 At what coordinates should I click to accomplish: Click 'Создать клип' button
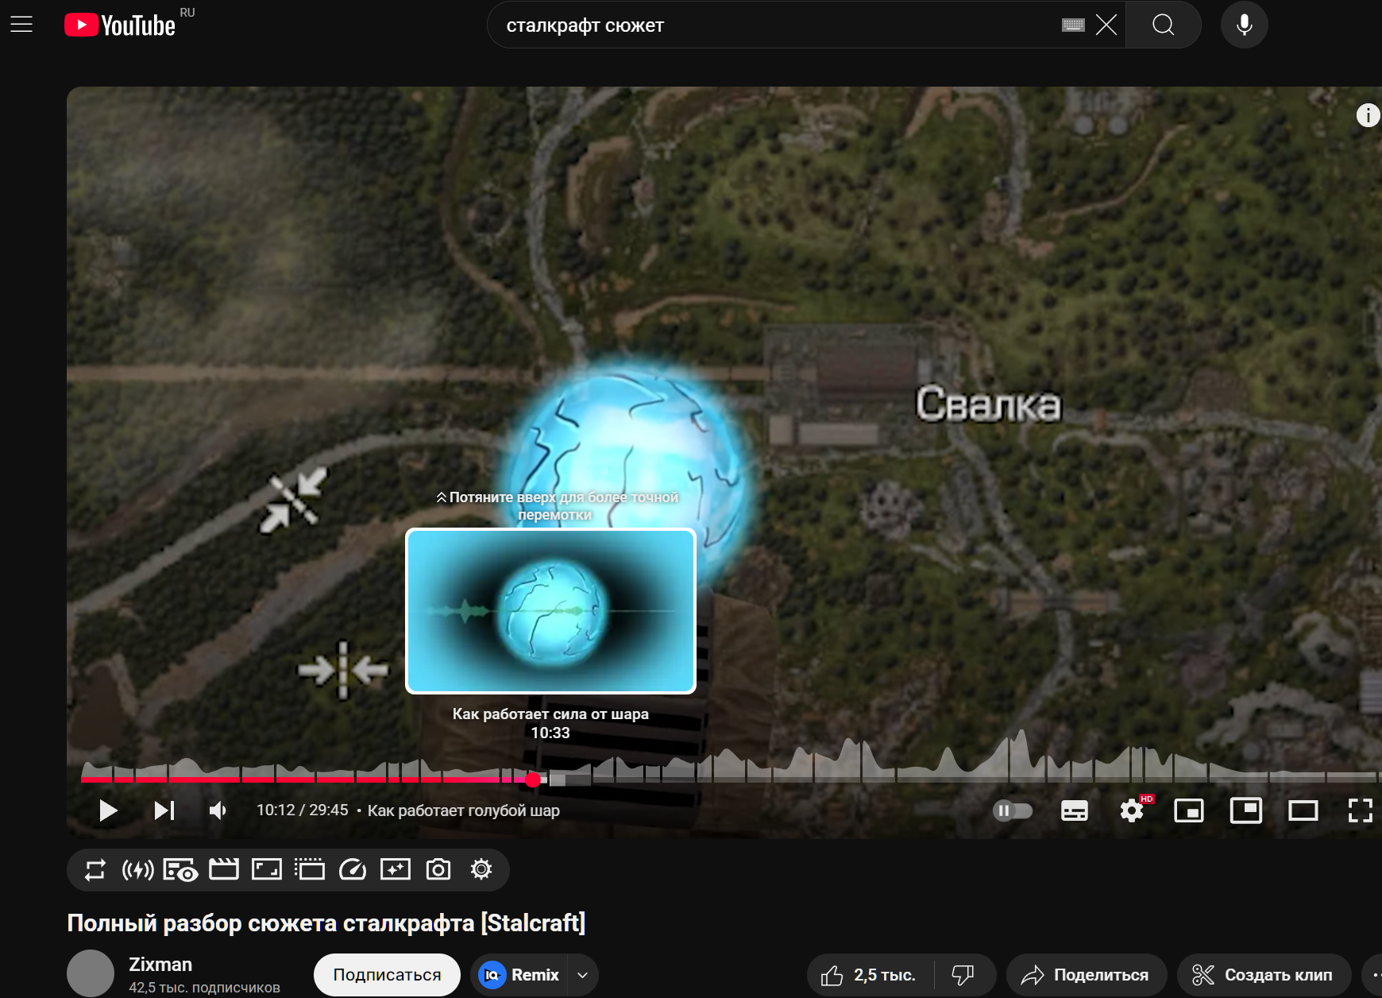click(x=1264, y=975)
